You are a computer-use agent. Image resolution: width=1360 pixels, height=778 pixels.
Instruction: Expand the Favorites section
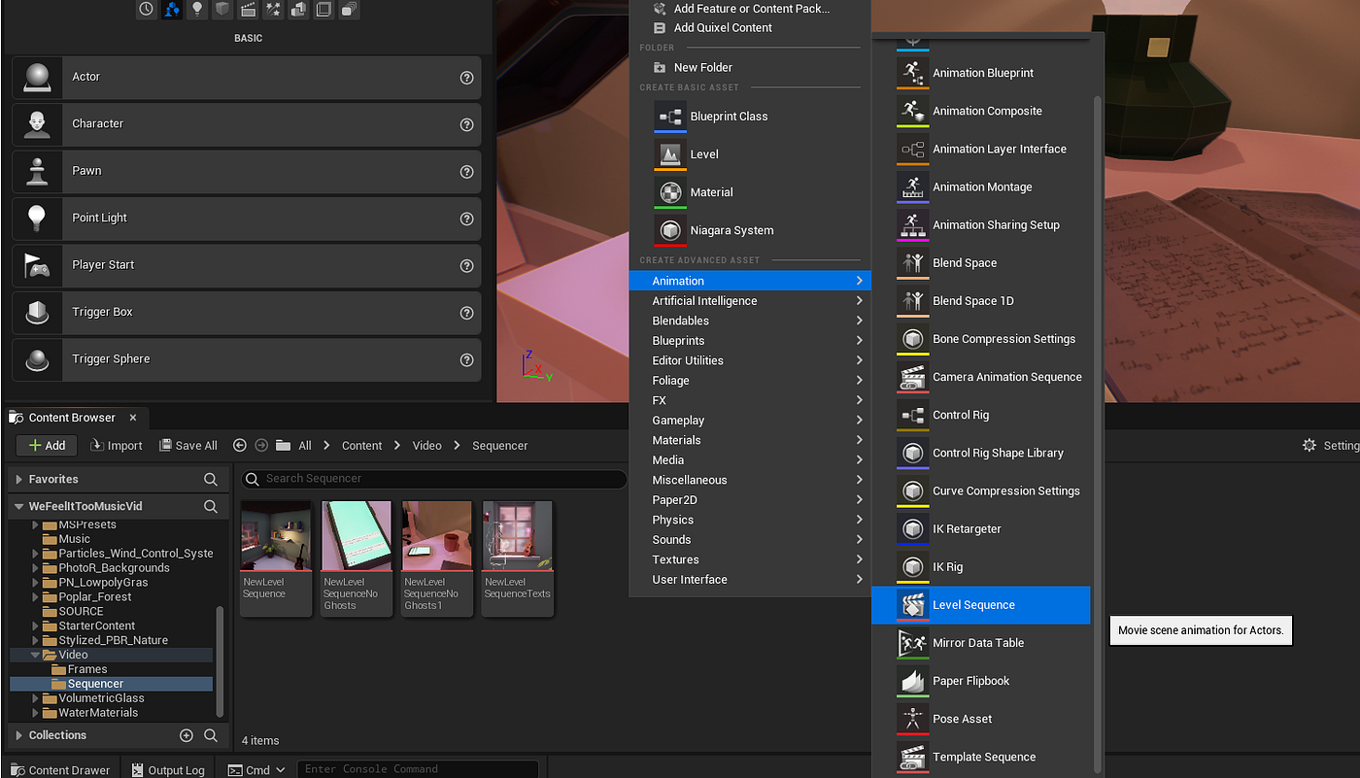coord(55,478)
